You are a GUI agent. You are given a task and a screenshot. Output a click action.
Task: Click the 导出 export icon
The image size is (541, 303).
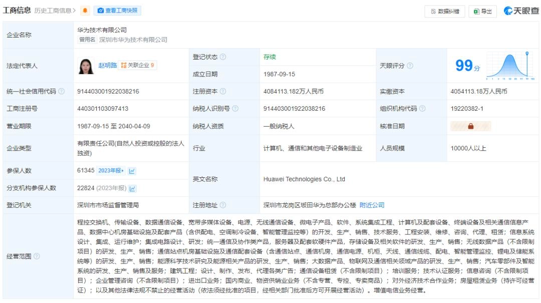pyautogui.click(x=476, y=11)
